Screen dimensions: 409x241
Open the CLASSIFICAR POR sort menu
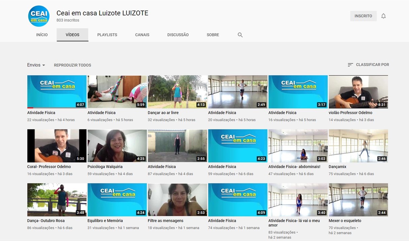tap(368, 65)
